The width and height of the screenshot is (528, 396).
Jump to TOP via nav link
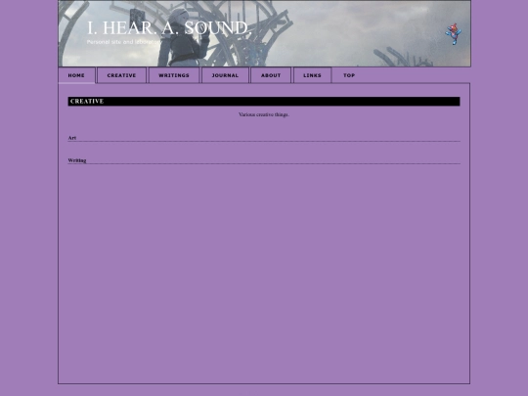[349, 75]
